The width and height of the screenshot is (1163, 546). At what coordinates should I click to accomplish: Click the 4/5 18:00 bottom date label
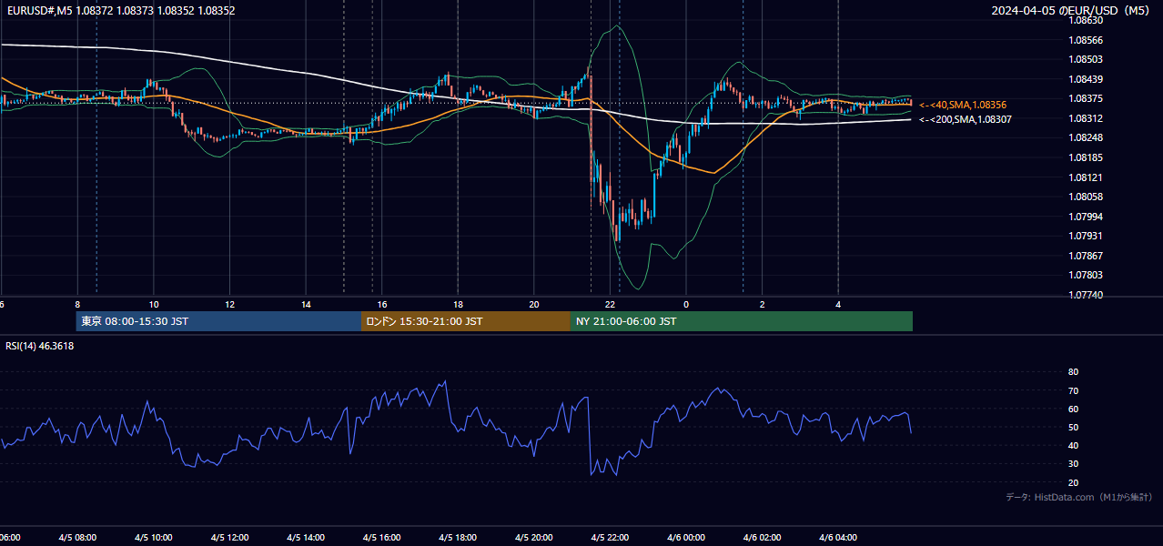[458, 538]
